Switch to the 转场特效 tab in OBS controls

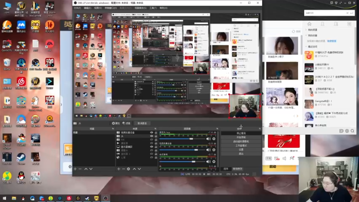237,169
